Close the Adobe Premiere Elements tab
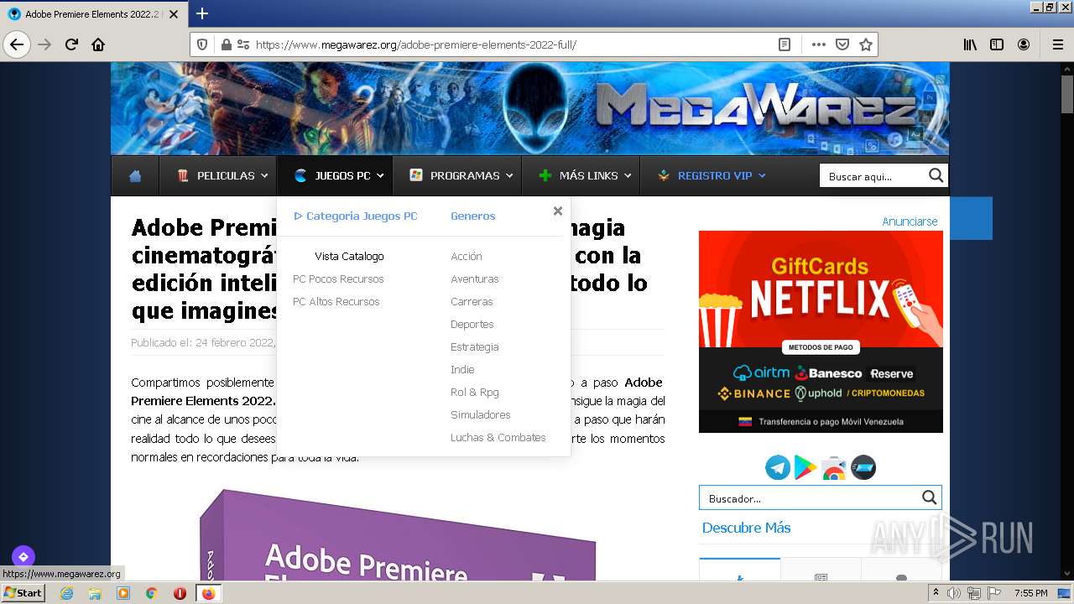This screenshot has height=604, width=1074. pos(174,14)
